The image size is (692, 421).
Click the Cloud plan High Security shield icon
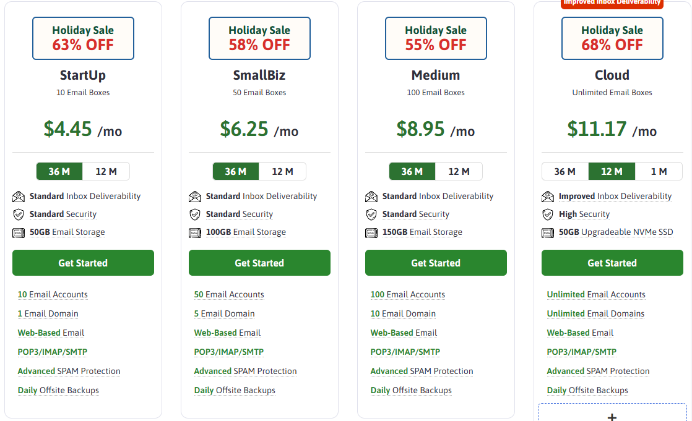(x=548, y=215)
